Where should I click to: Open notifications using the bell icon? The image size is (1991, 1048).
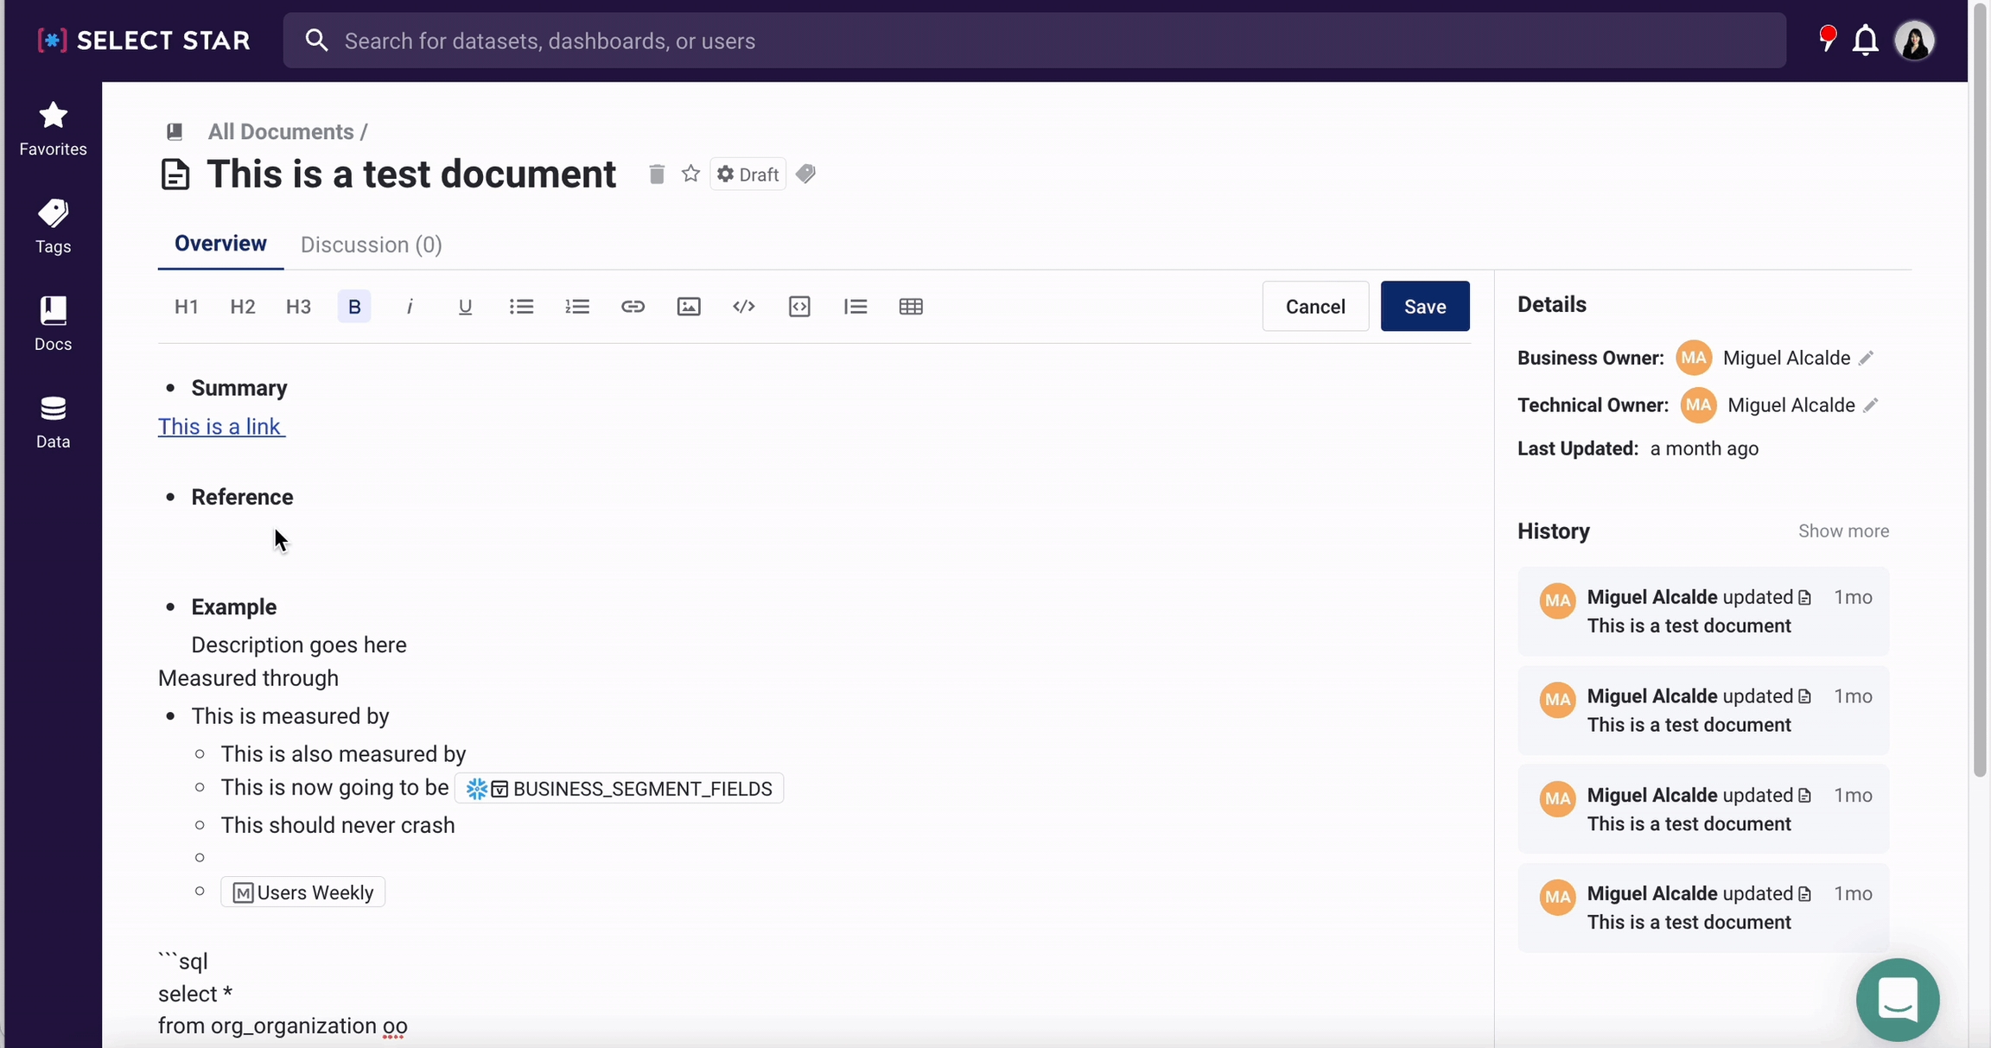(1865, 41)
